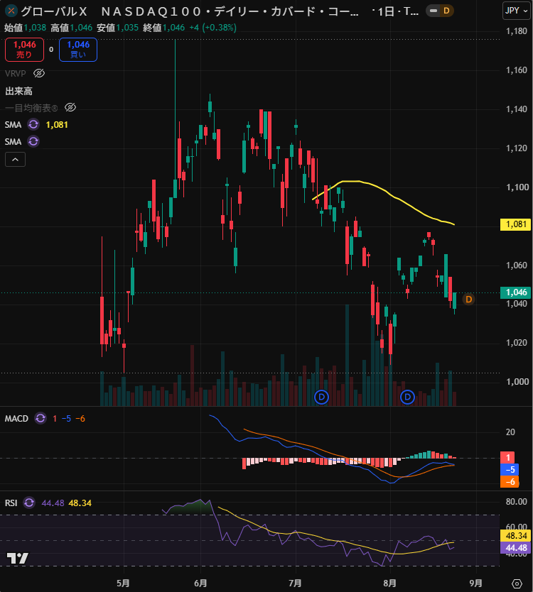Toggle Ichimoku indicator visibility eye
The height and width of the screenshot is (592, 533).
point(70,108)
